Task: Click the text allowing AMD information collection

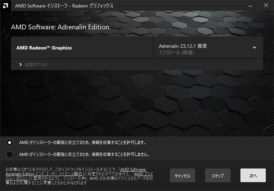Action: pyautogui.click(x=83, y=143)
